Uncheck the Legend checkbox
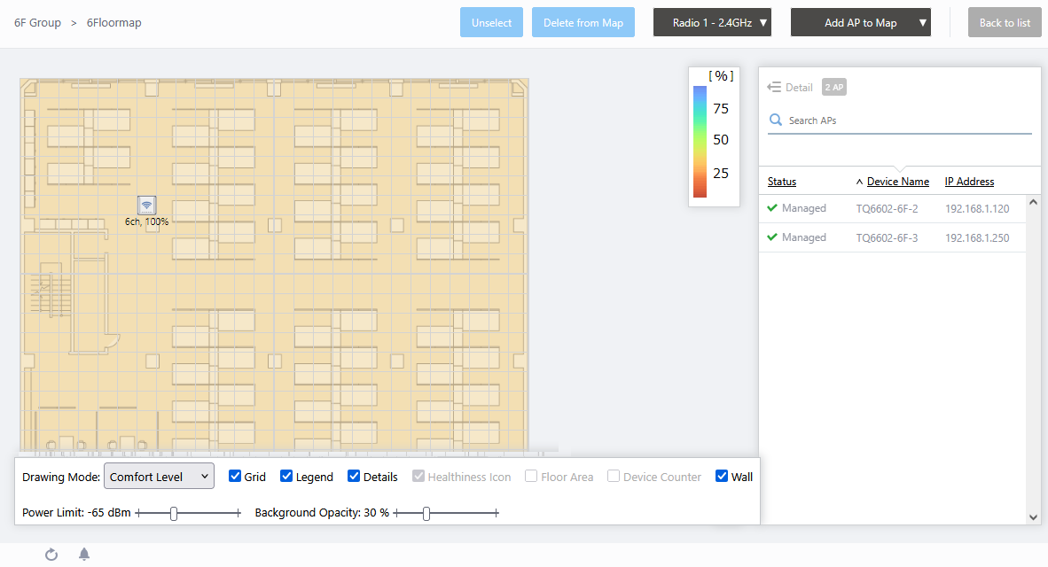The width and height of the screenshot is (1048, 567). 286,477
